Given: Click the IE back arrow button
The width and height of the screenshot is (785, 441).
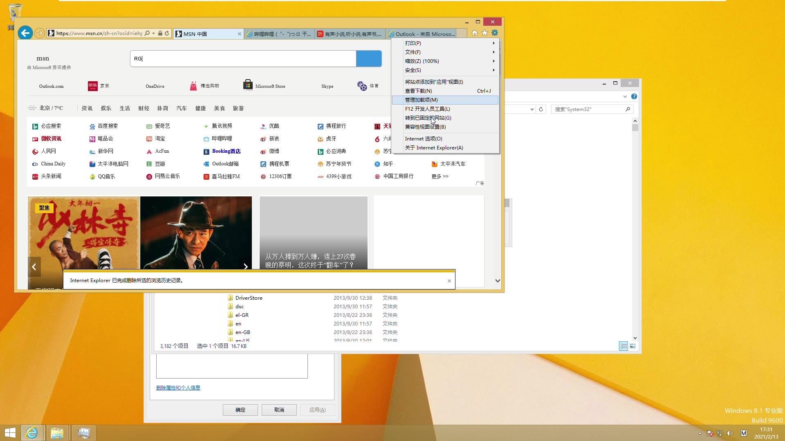Looking at the screenshot, I should (25, 33).
